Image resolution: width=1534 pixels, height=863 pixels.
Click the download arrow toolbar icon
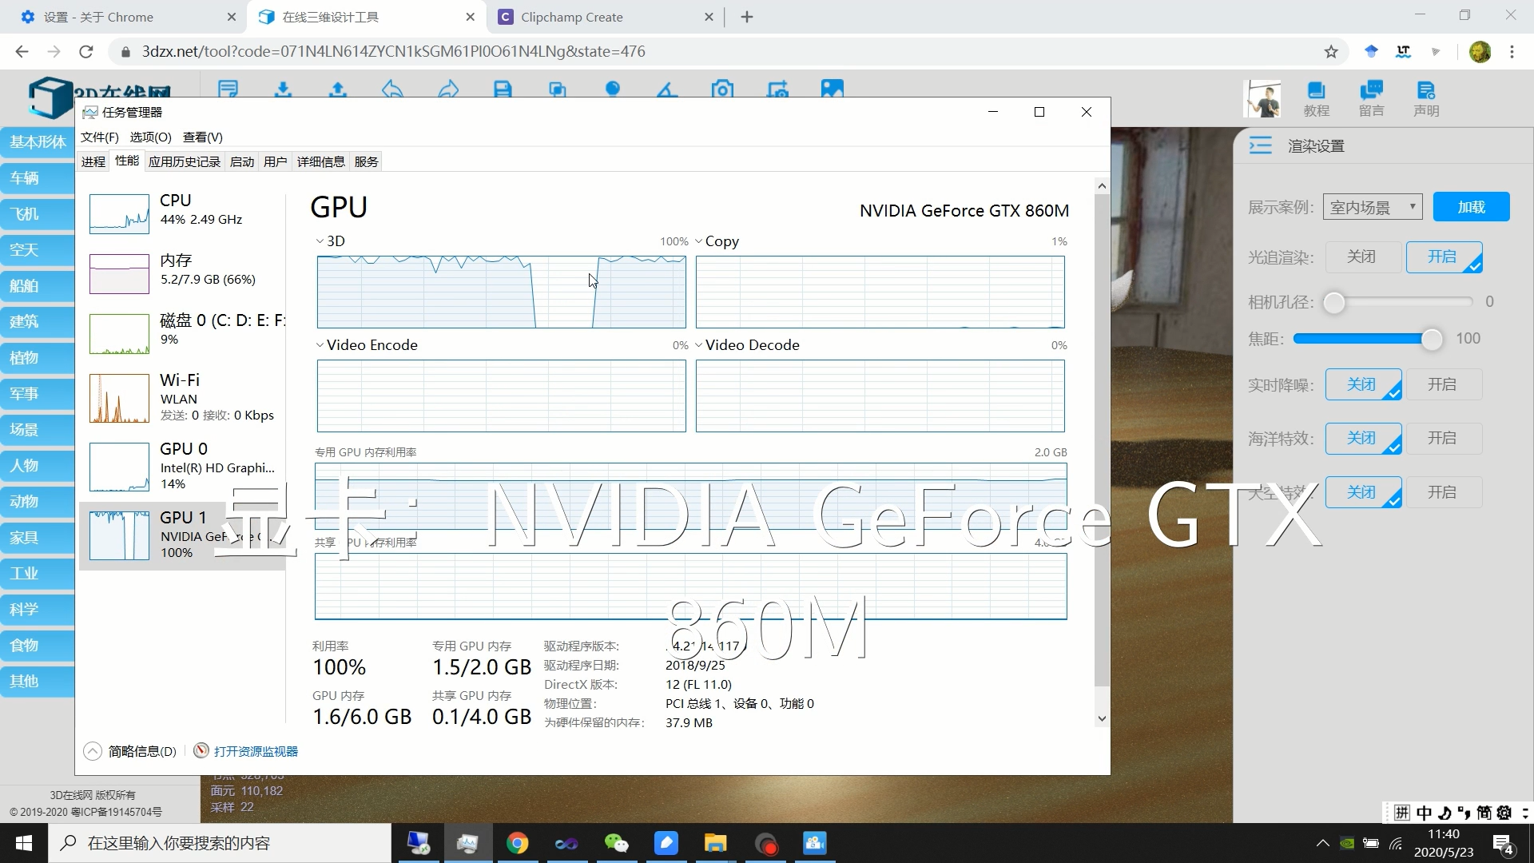click(x=283, y=89)
